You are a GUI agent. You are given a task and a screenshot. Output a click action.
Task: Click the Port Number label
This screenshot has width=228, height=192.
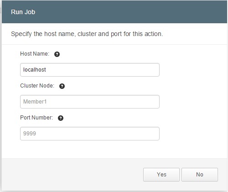tap(36, 118)
